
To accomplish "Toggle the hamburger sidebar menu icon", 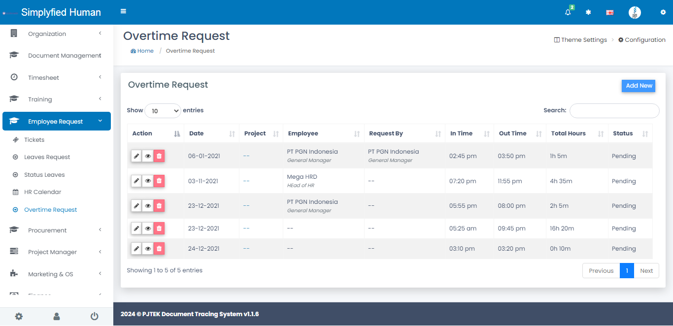I will click(123, 12).
